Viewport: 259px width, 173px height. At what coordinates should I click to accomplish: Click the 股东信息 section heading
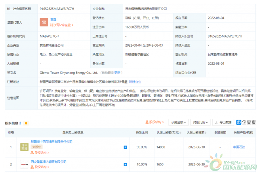(x=11, y=123)
